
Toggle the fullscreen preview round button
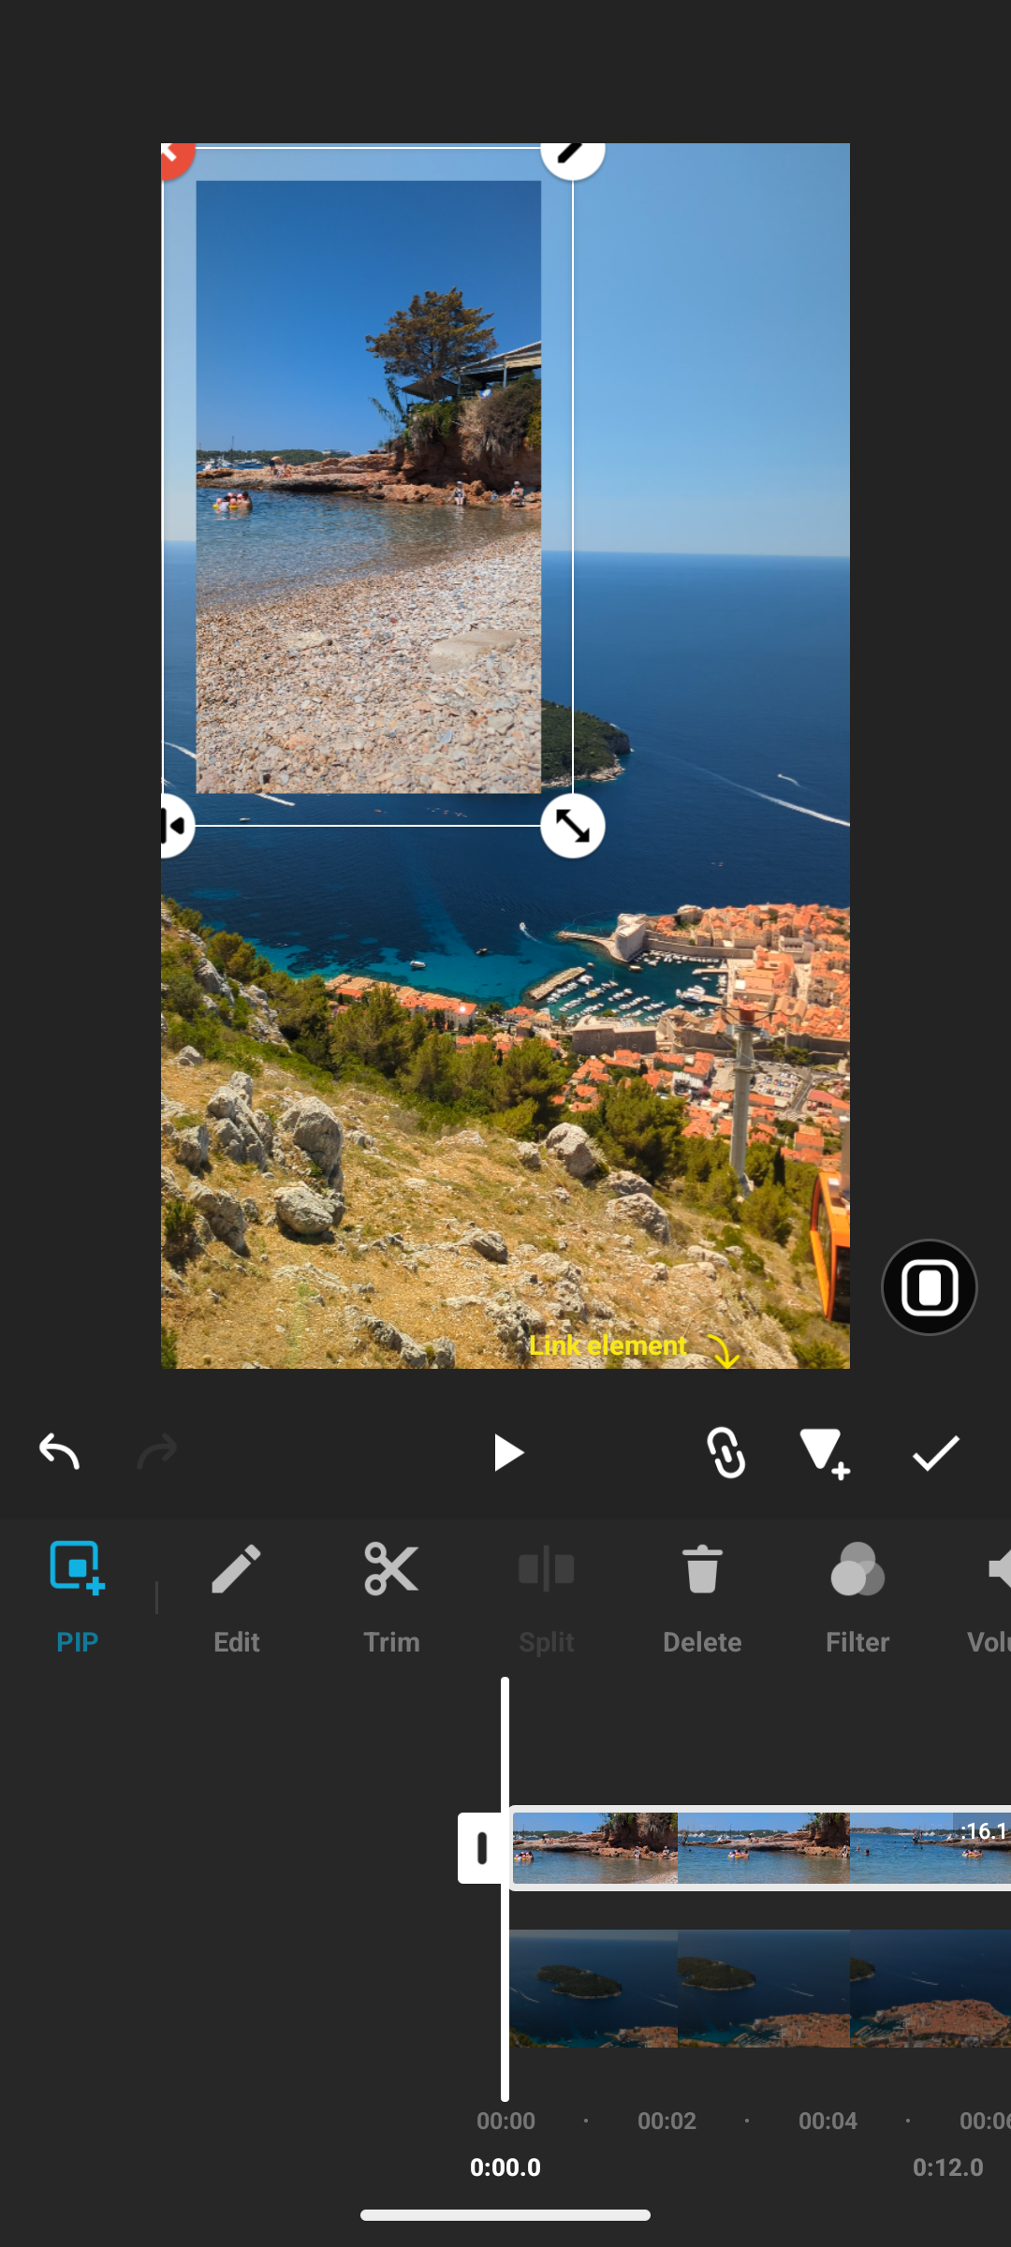pos(930,1287)
